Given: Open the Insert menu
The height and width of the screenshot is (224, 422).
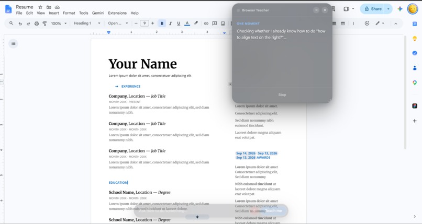Looking at the screenshot, I should 54,13.
